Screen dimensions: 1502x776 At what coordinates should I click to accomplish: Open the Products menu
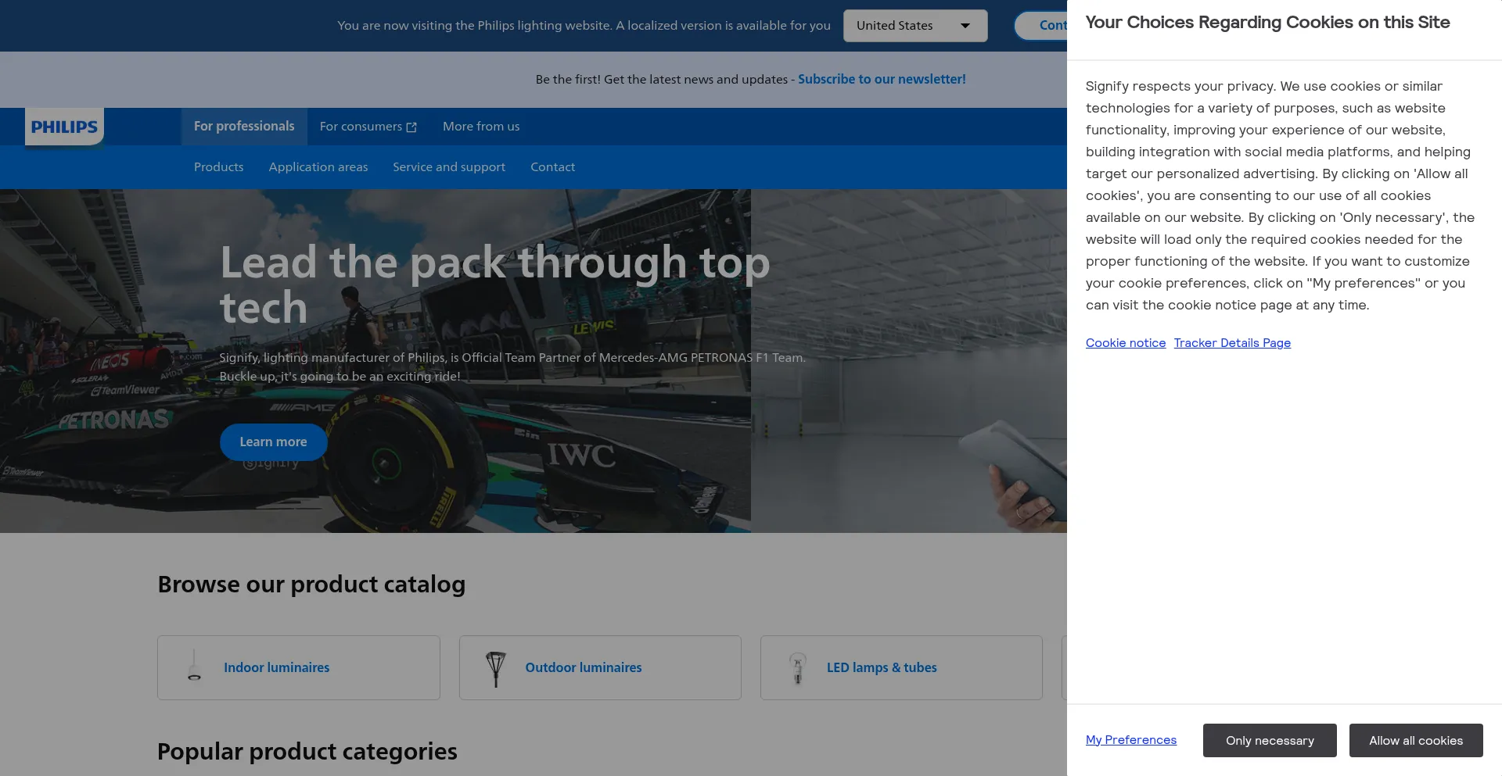218,167
